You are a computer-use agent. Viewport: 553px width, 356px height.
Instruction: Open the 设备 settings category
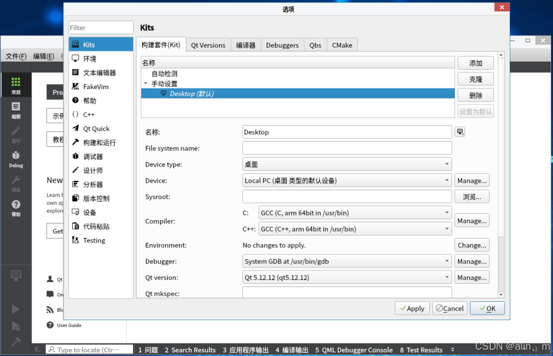click(x=101, y=212)
